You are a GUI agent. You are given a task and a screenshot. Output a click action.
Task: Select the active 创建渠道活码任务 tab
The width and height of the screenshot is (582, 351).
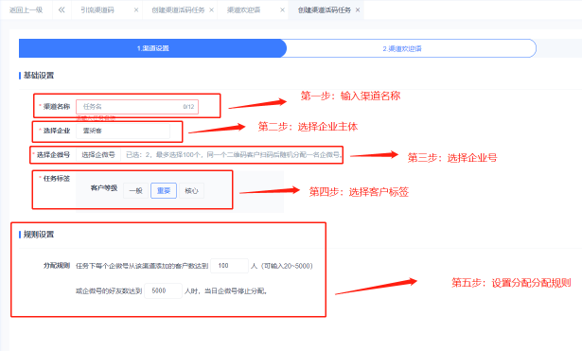(x=324, y=10)
